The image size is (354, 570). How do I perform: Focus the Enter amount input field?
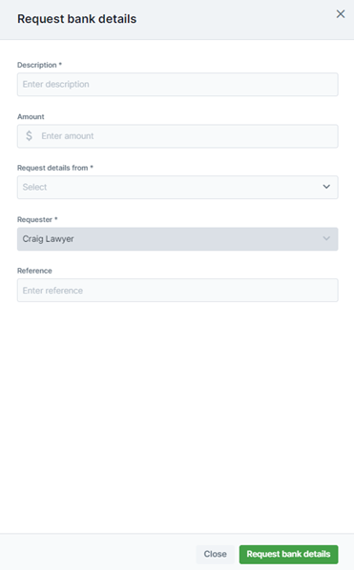(x=177, y=136)
